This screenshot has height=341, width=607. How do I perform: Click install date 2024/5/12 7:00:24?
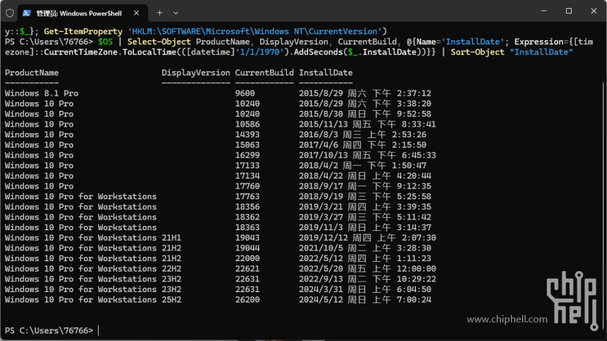365,300
